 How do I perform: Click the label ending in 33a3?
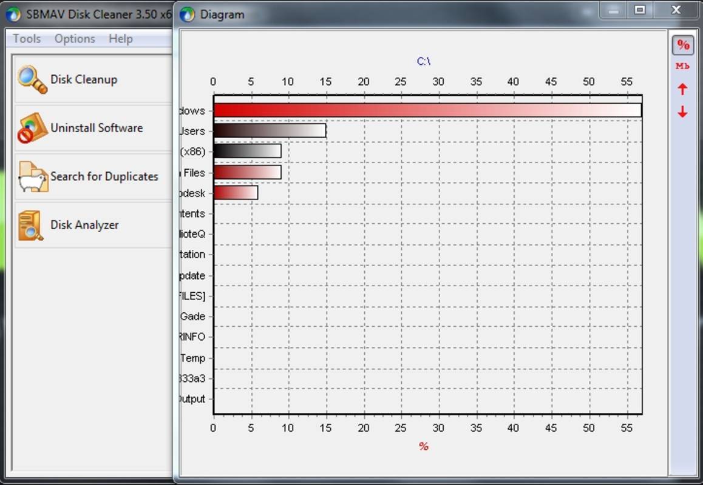[192, 379]
